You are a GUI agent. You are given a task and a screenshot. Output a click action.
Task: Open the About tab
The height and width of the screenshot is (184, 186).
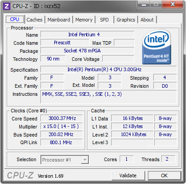click(147, 20)
